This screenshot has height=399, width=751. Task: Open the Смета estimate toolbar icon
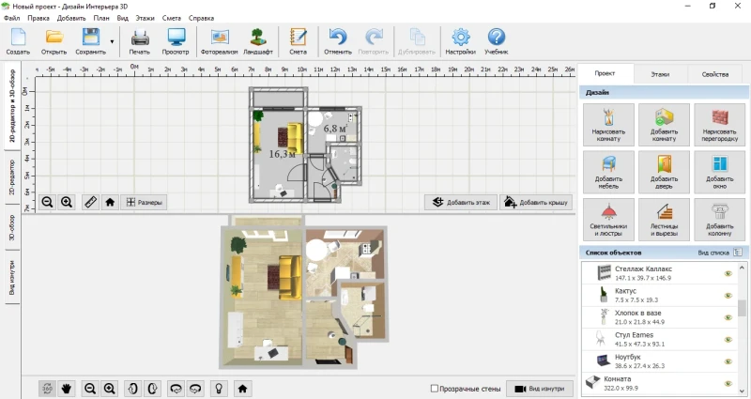[298, 41]
